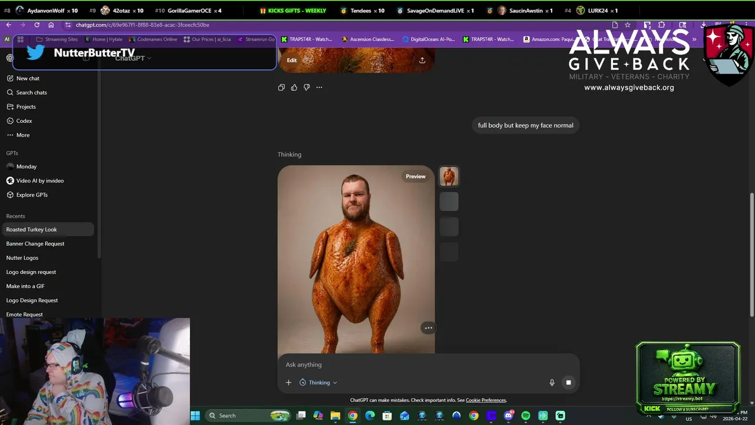The height and width of the screenshot is (425, 755).
Task: Reload the page in the browser
Action: point(37,25)
